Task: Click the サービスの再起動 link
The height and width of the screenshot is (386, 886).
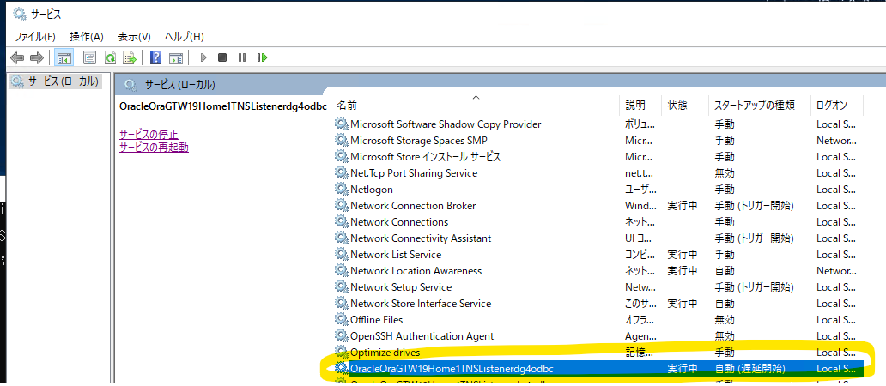Action: tap(154, 148)
